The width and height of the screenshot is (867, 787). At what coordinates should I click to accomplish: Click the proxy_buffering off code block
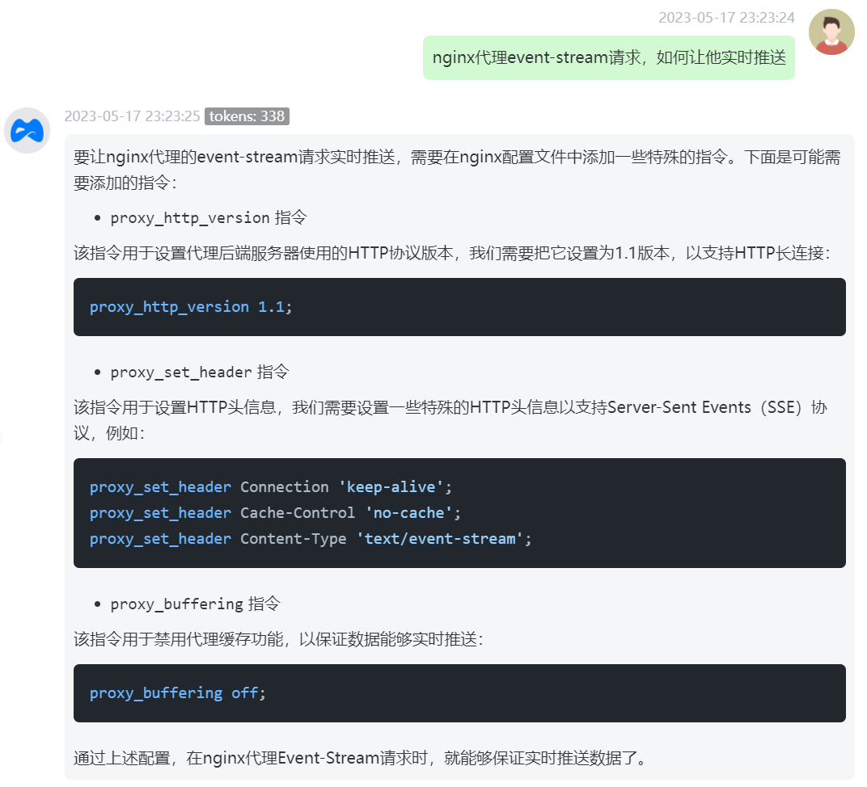point(459,693)
